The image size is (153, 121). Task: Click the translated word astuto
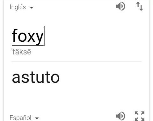coord(36,77)
